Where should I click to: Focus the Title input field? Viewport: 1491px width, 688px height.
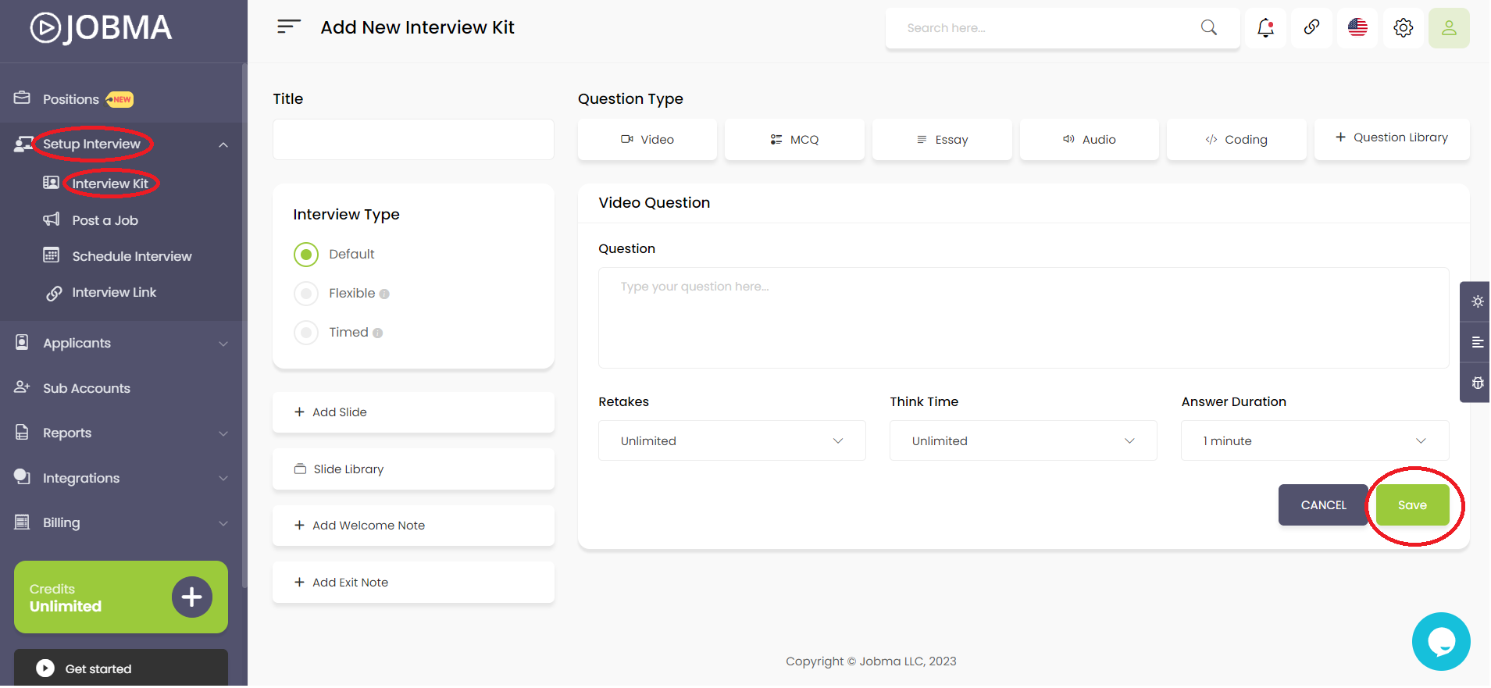tap(413, 140)
